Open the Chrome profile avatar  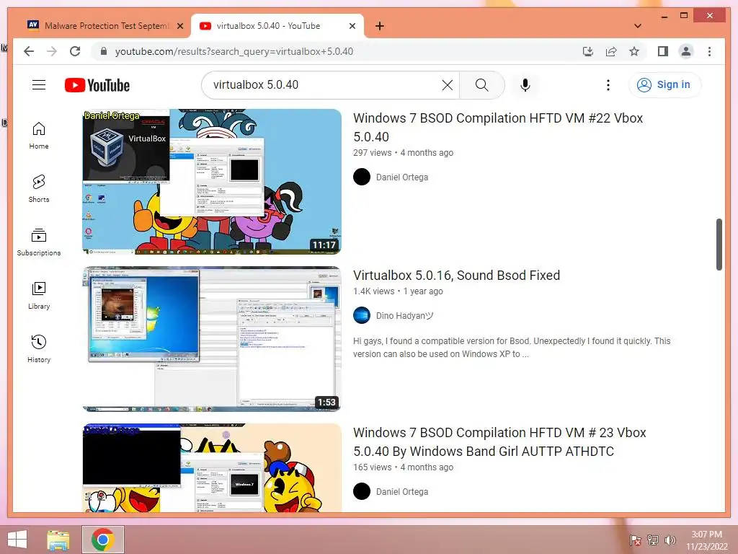[686, 51]
